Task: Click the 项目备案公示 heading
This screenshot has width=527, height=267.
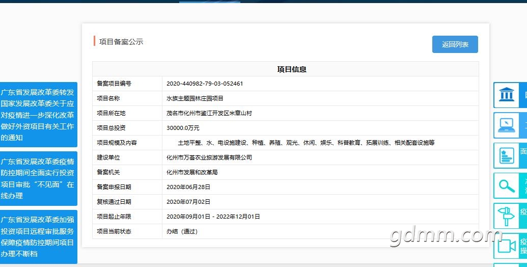Action: (x=121, y=42)
